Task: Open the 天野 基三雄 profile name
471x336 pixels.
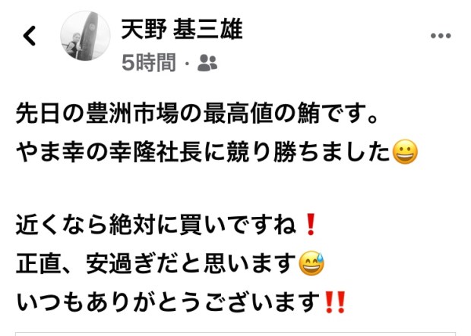Action: [x=182, y=29]
